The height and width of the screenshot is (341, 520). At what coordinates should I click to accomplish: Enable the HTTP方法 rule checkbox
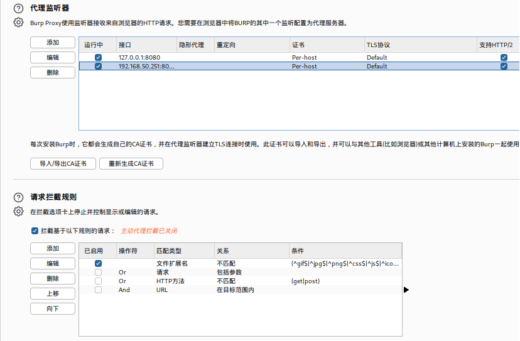point(98,281)
